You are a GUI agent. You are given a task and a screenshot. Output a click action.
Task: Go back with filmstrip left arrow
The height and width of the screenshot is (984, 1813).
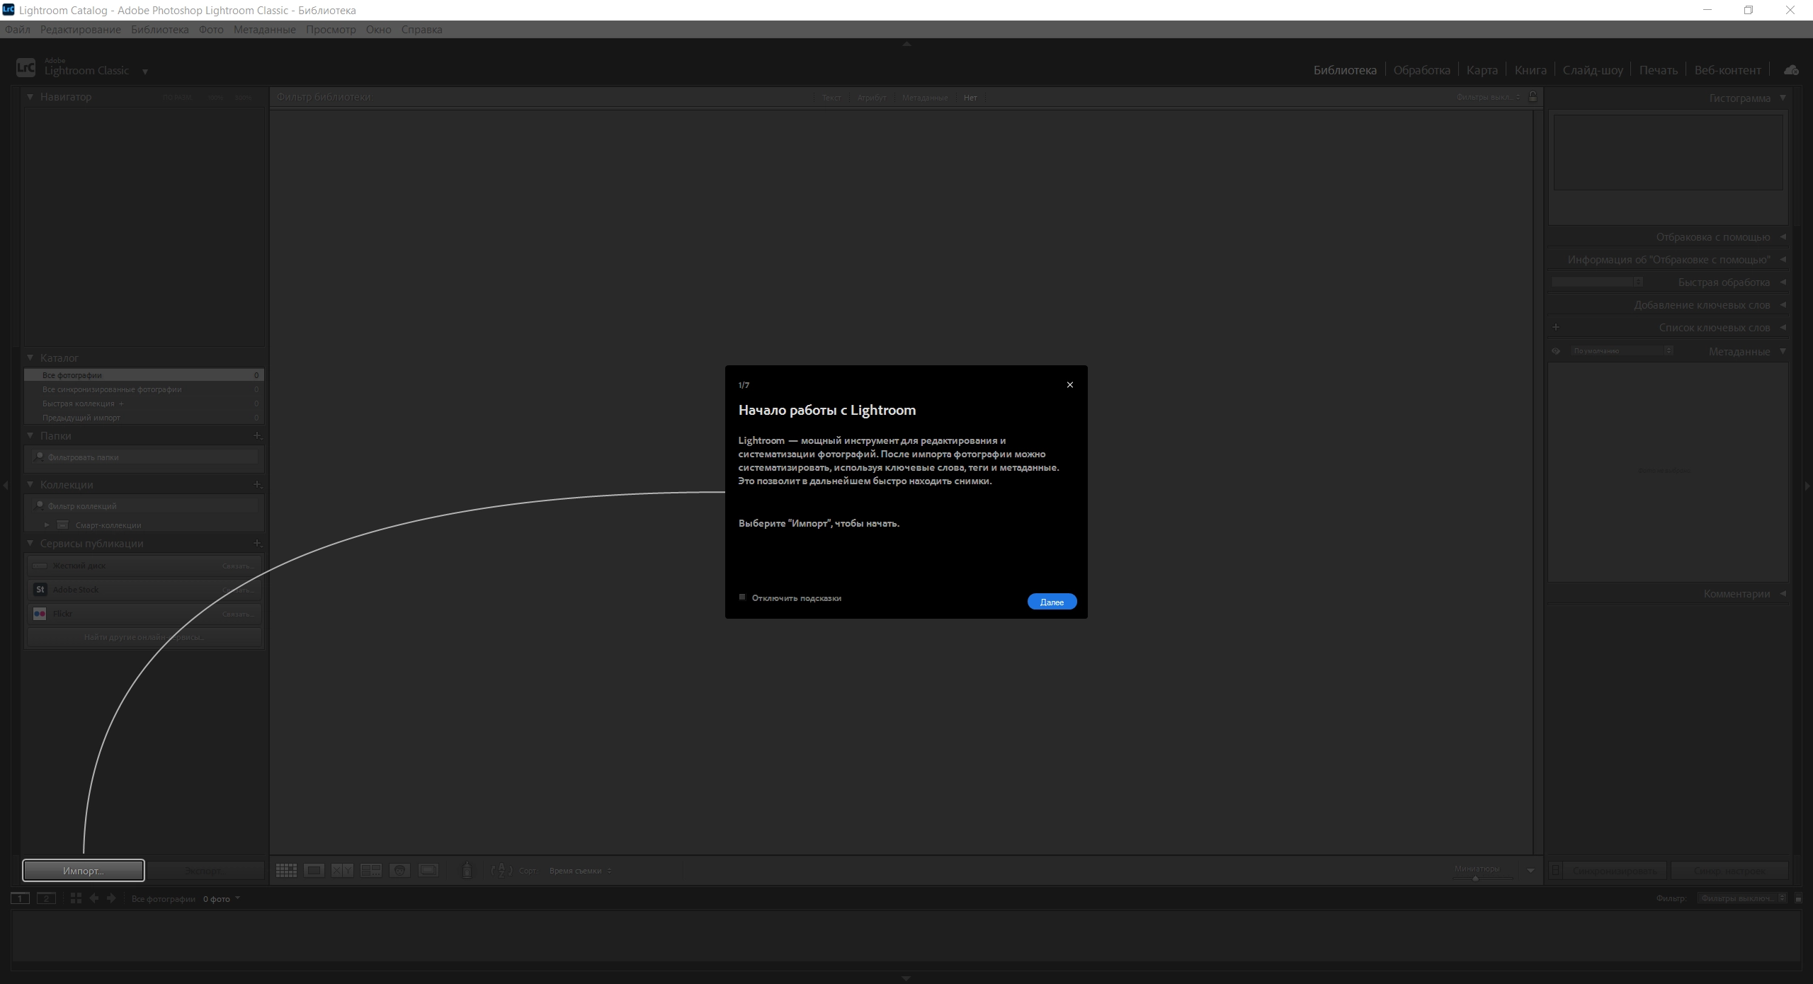coord(93,898)
